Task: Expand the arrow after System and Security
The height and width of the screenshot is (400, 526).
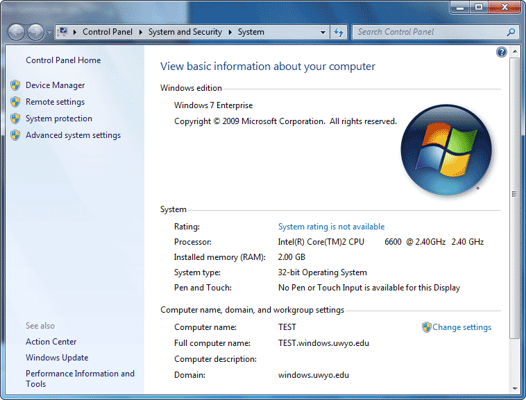Action: (x=230, y=32)
